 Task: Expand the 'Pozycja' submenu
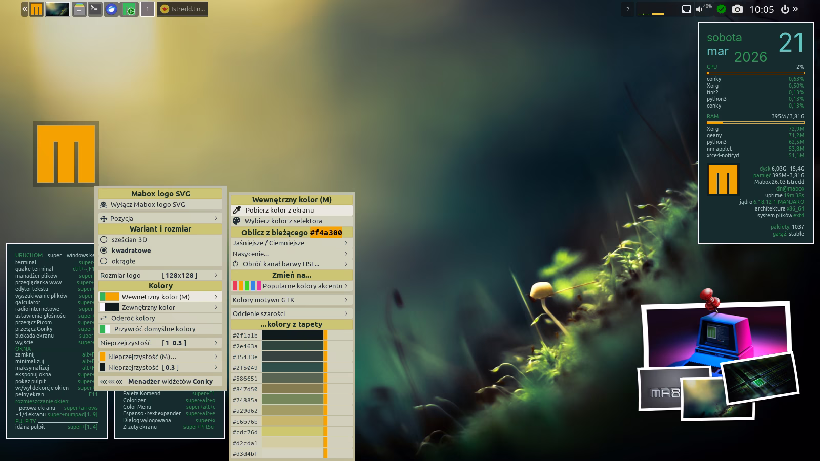click(160, 218)
